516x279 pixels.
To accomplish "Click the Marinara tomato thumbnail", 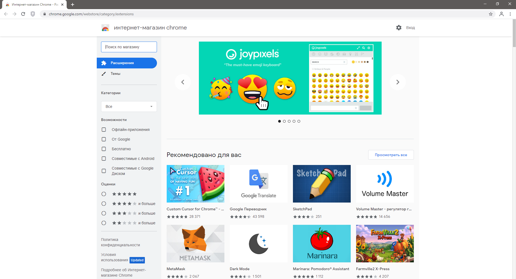I will coord(322,244).
